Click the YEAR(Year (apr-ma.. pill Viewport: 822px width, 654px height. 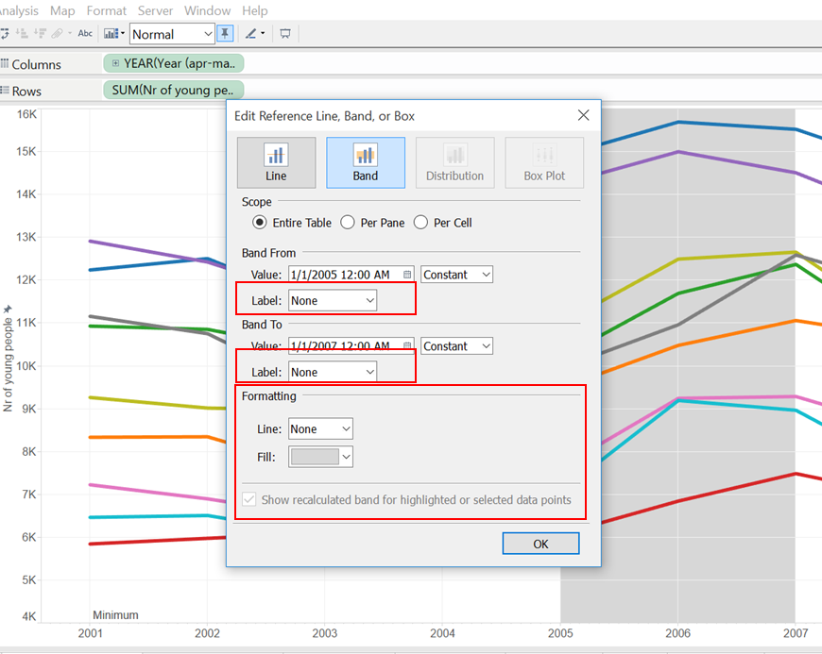174,63
